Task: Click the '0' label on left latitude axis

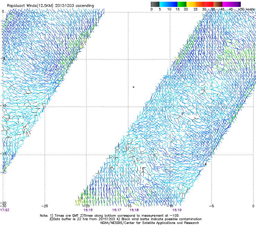Action: click(3, 11)
